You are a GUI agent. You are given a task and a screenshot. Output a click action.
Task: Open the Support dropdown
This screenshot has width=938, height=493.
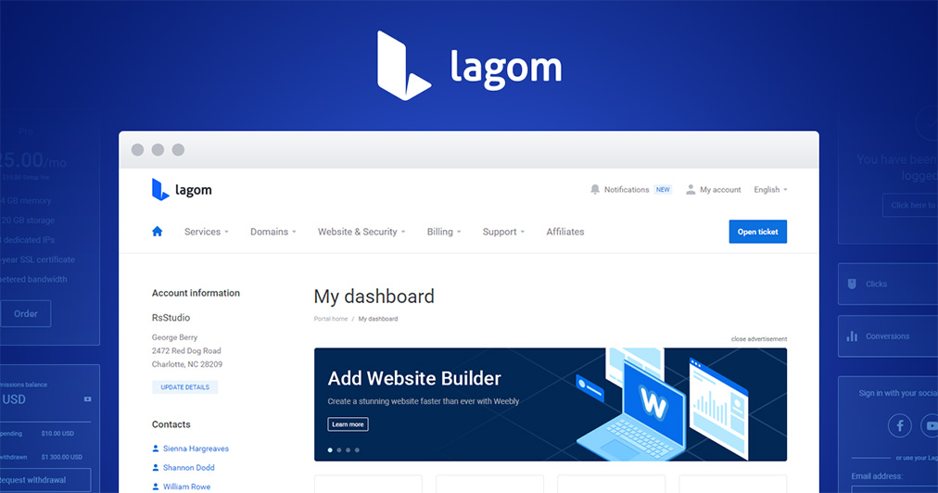click(x=503, y=232)
